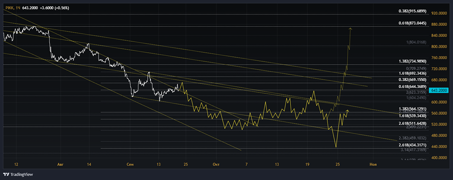Select the Fibonacci label 1.618(539.3430)

(413, 116)
